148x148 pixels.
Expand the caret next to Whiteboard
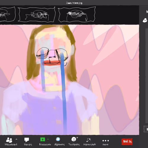[16, 139]
